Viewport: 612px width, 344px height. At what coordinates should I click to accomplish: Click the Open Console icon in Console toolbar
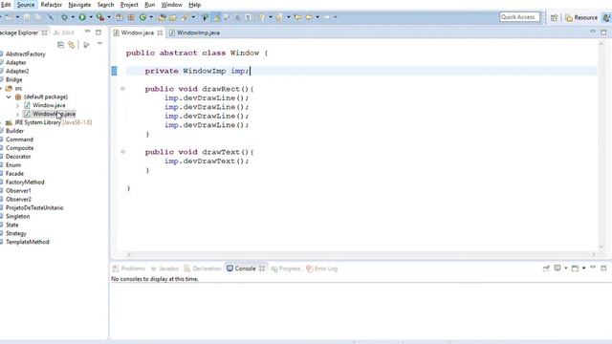point(575,269)
